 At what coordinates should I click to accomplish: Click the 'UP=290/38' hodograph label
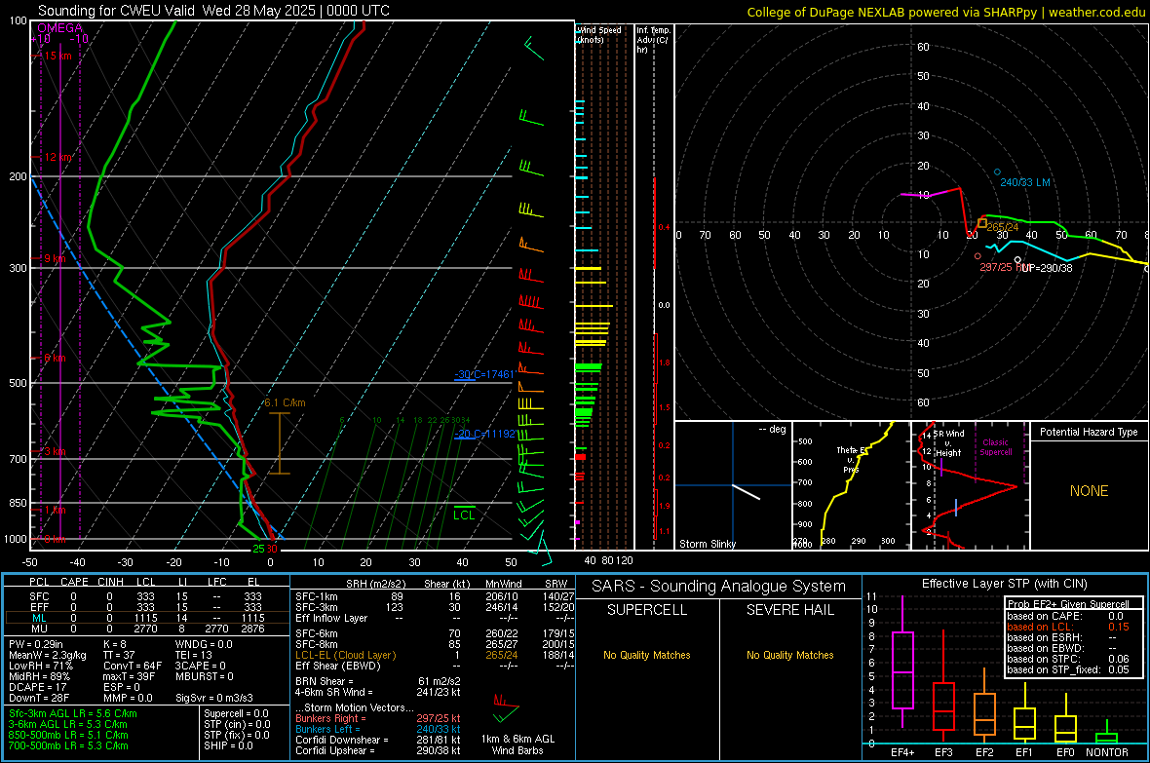click(1047, 268)
